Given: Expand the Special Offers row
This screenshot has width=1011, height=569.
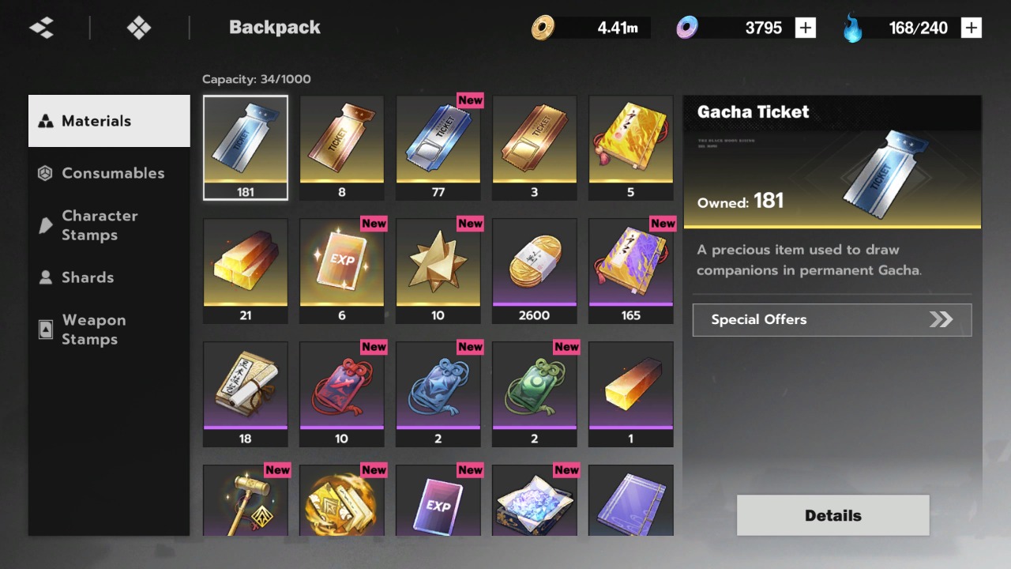Looking at the screenshot, I should click(x=832, y=320).
